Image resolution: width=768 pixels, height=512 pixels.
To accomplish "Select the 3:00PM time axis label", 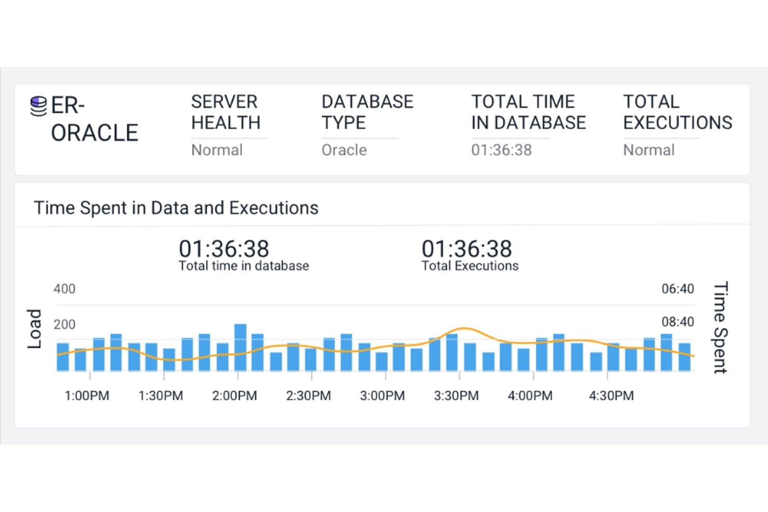I will (x=382, y=396).
